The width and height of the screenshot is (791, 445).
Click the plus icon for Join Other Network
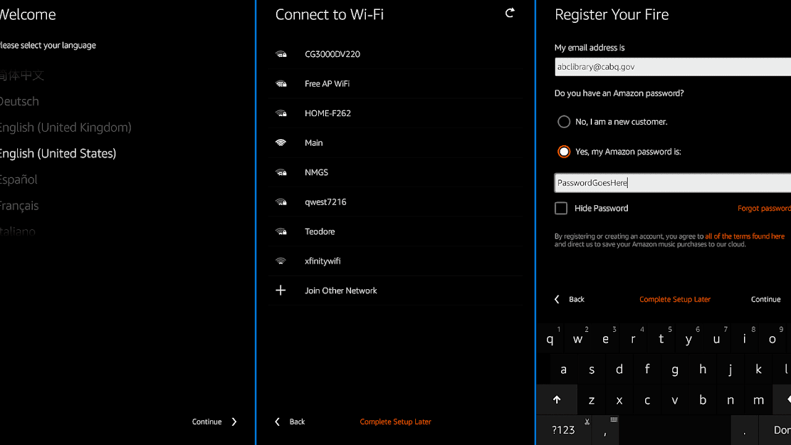[281, 290]
